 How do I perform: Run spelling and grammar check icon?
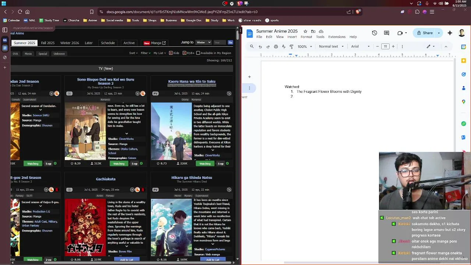click(284, 46)
